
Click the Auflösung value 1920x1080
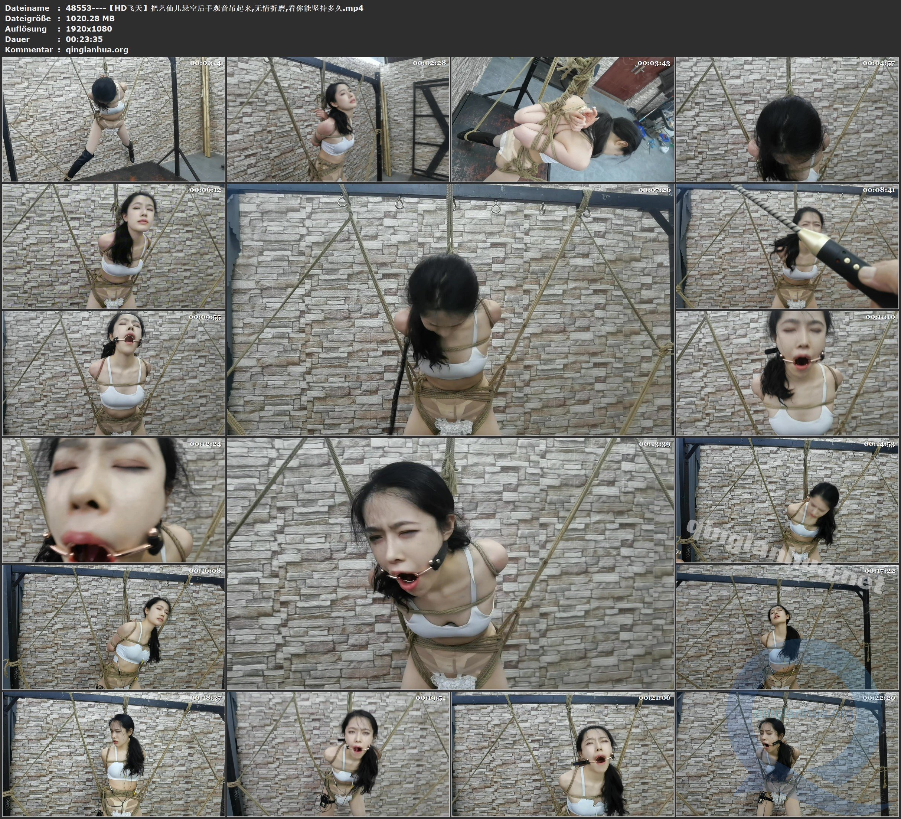tap(88, 29)
